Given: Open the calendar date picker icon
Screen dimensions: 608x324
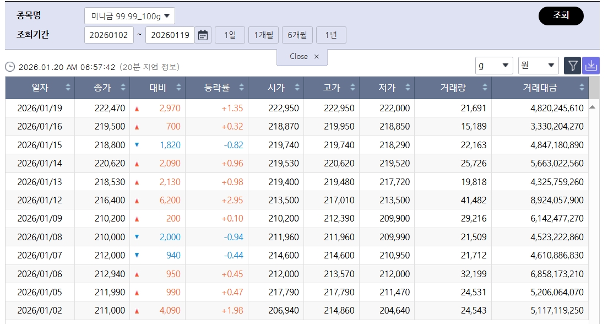Looking at the screenshot, I should 203,35.
